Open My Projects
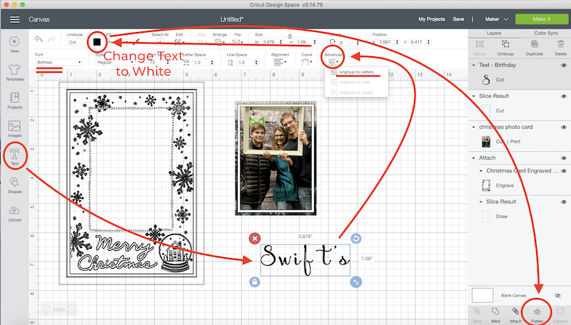The height and width of the screenshot is (325, 571). [432, 19]
